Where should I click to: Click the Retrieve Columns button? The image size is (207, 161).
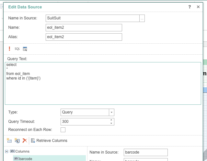point(49,141)
